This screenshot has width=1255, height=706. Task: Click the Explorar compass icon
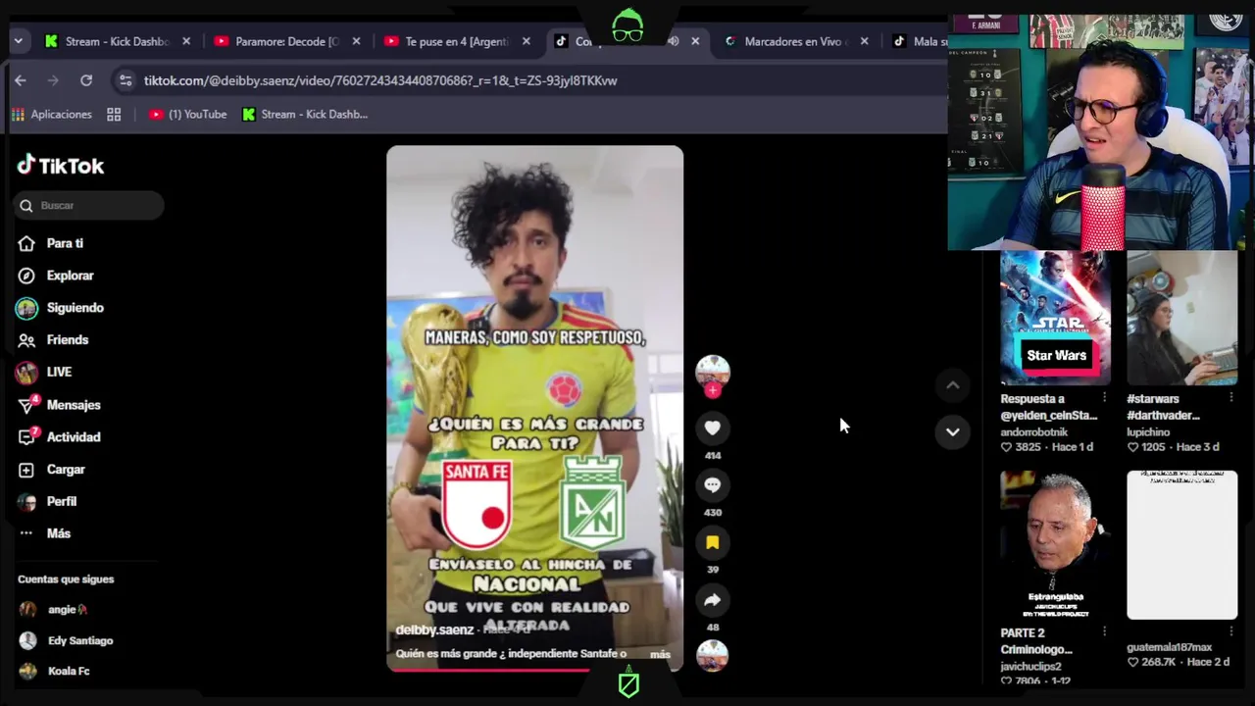point(26,276)
